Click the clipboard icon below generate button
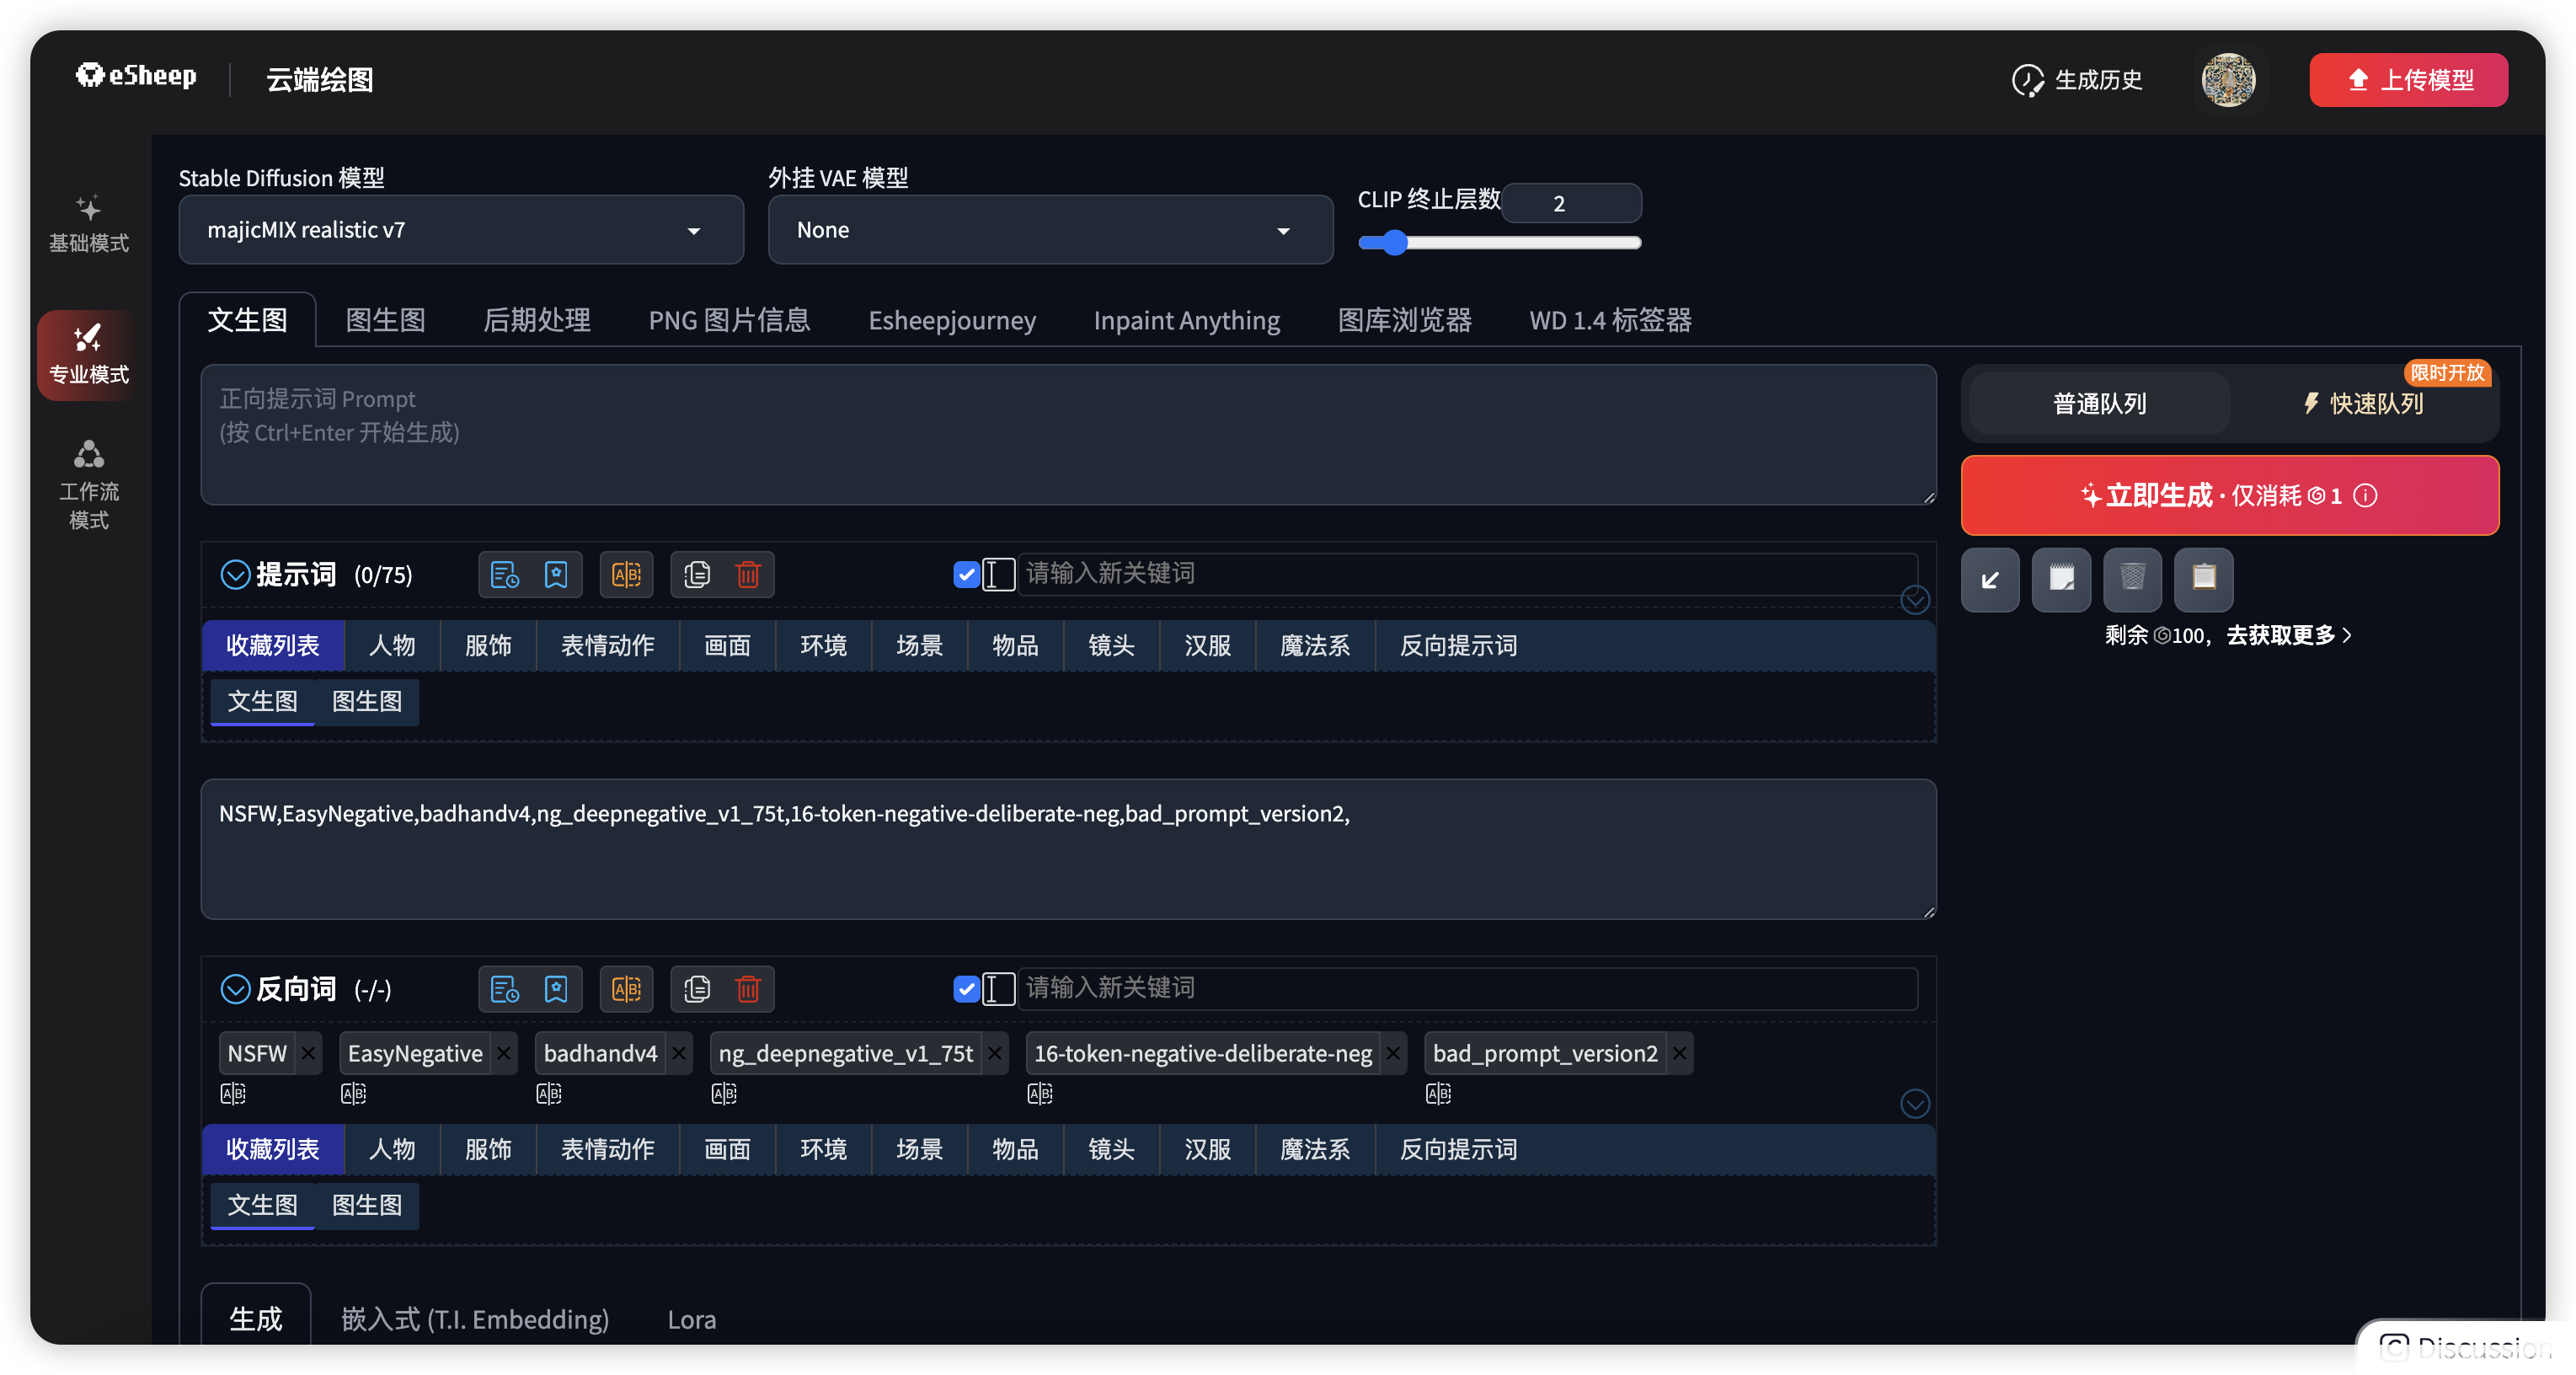The height and width of the screenshot is (1375, 2576). (x=2203, y=579)
